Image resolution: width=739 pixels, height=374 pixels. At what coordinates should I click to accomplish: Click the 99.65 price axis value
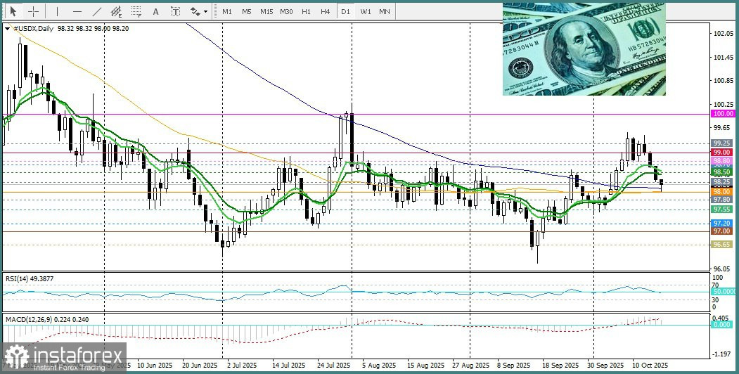click(724, 127)
